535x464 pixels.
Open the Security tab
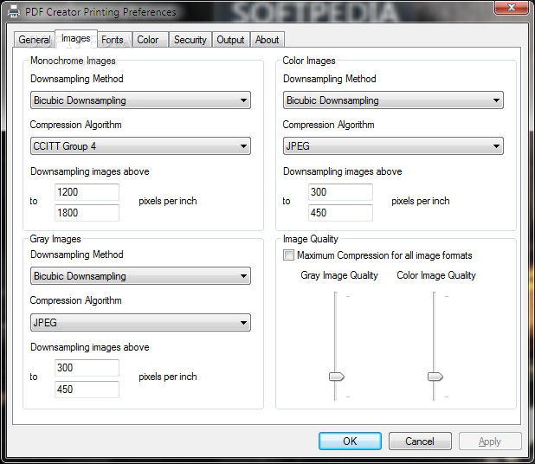click(190, 40)
